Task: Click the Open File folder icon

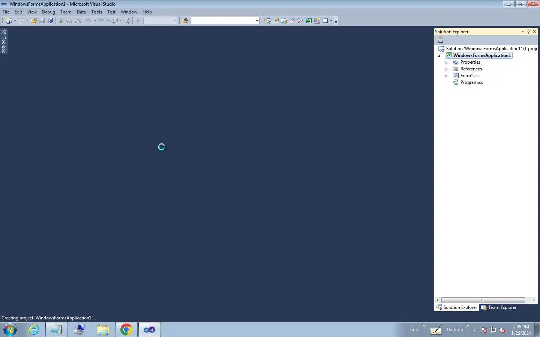Action: pos(34,21)
